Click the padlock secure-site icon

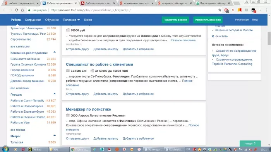tap(29, 10)
